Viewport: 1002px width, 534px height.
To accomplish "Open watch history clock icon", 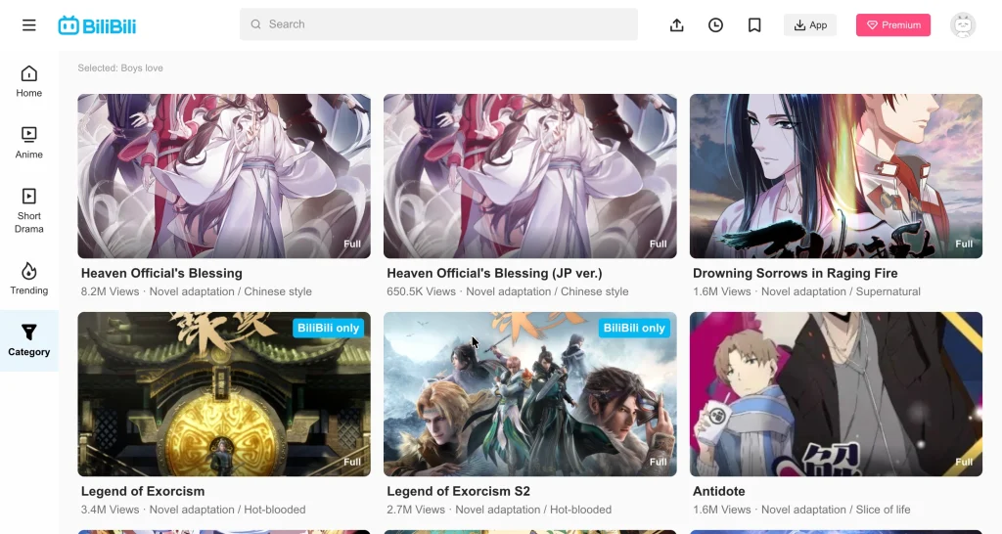I will [x=715, y=24].
